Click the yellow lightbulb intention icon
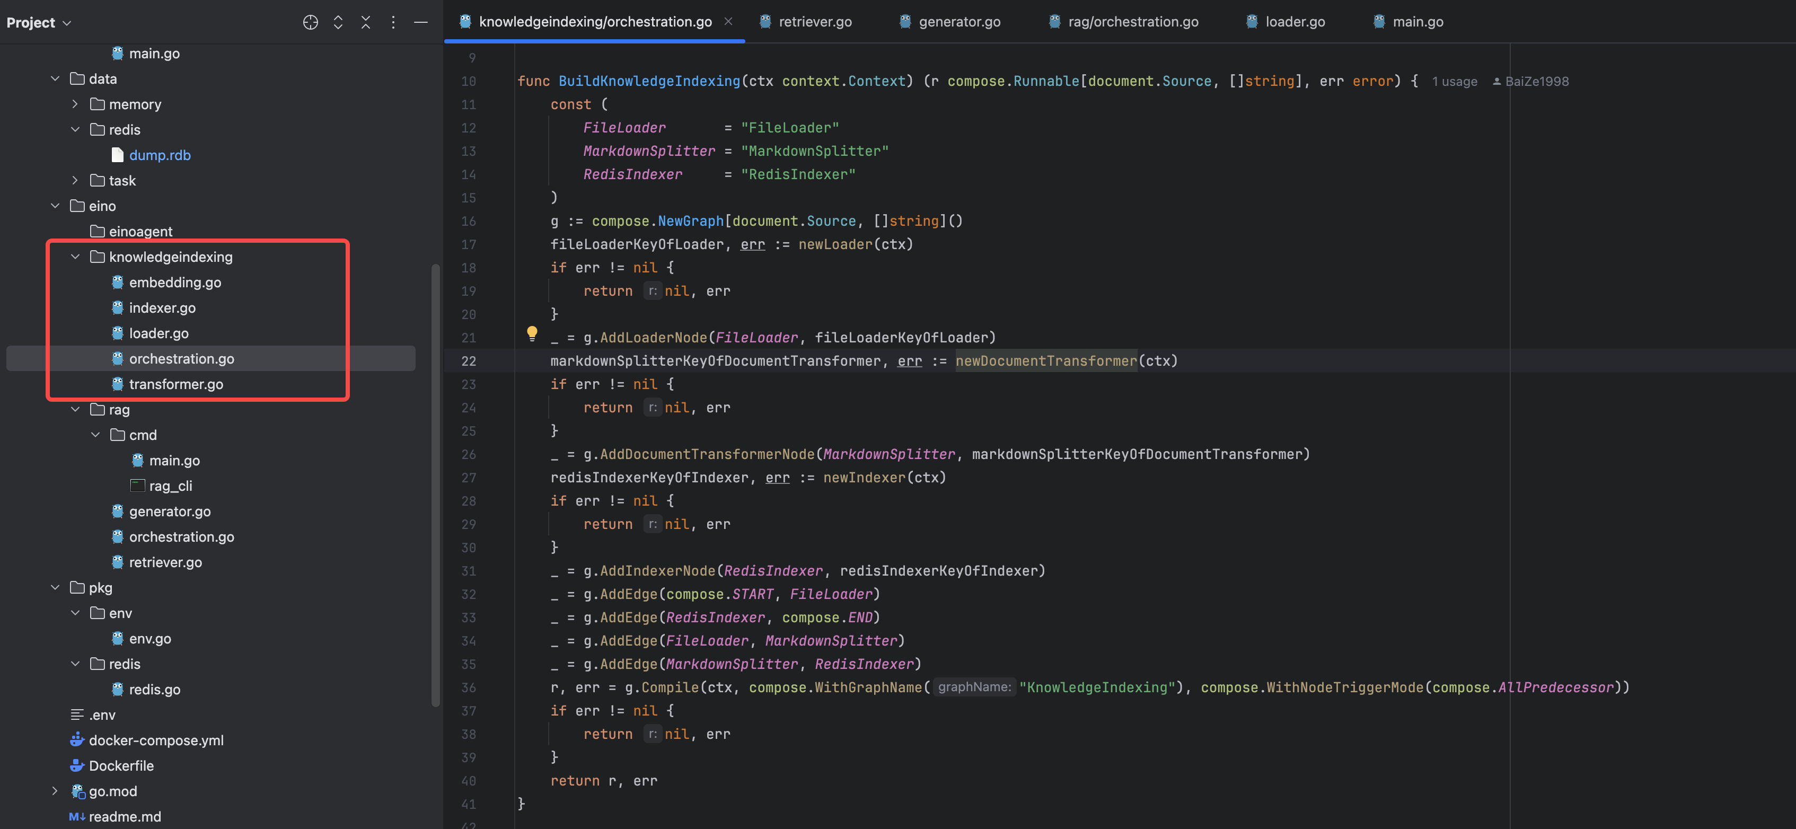The height and width of the screenshot is (829, 1796). (x=532, y=332)
